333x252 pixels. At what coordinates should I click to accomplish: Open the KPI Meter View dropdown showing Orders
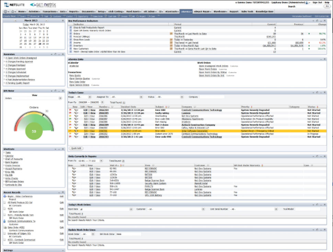[60, 98]
